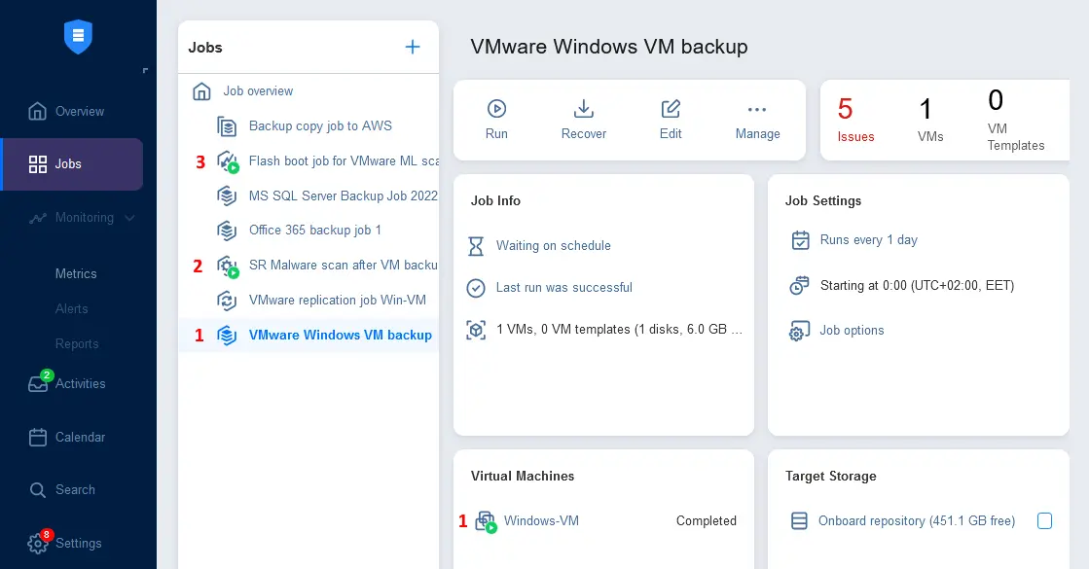This screenshot has width=1089, height=569.
Task: Click the hourglass waiting icon
Action: [x=476, y=246]
